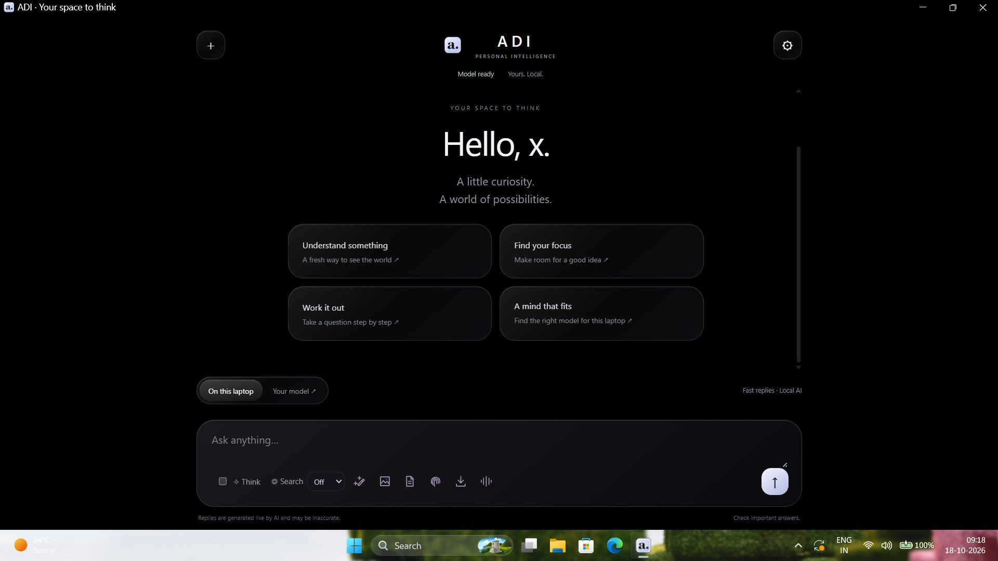This screenshot has width=998, height=561.
Task: Attach a document using the file icon
Action: click(x=410, y=482)
